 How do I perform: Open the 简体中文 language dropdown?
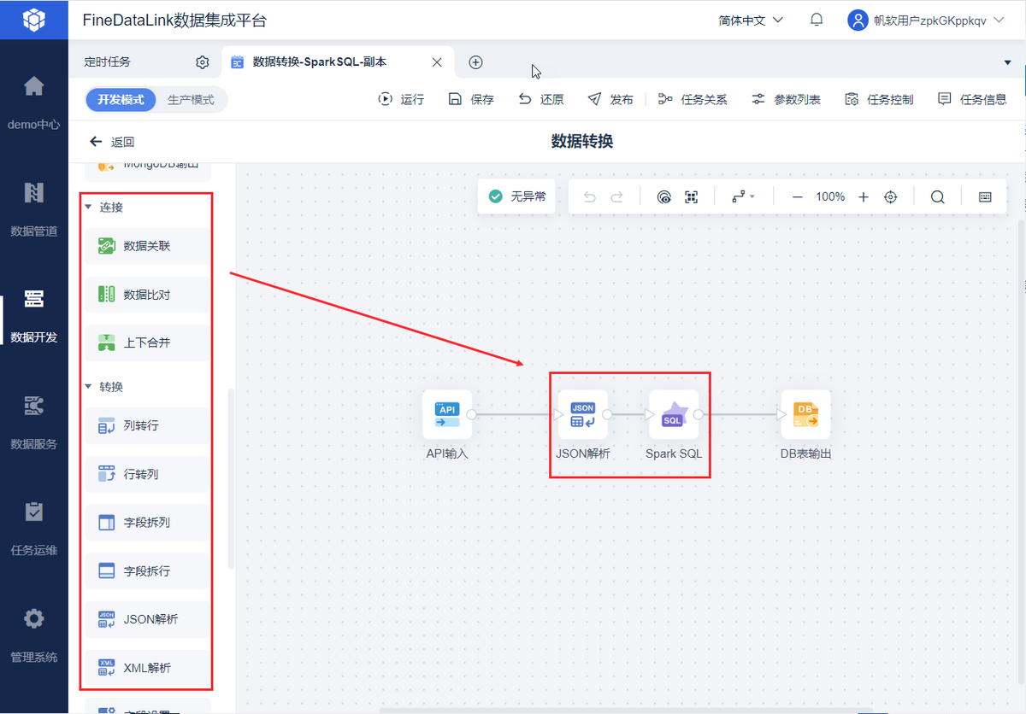pyautogui.click(x=751, y=20)
